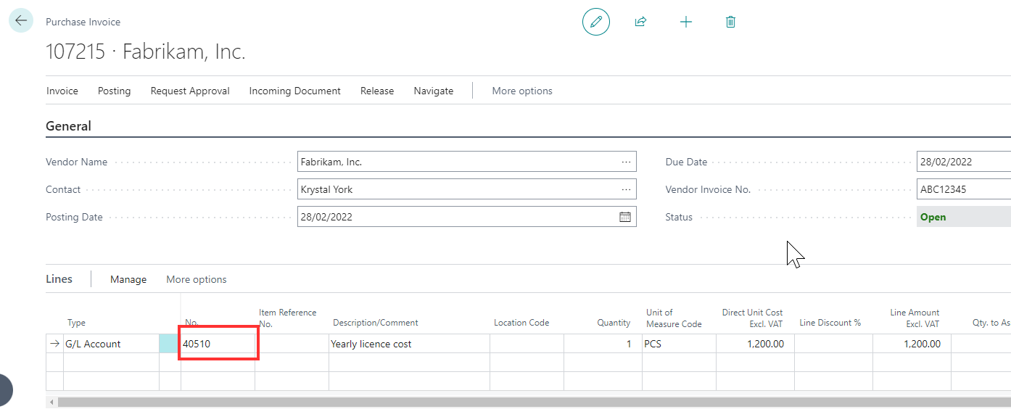Open the Request Approval menu
Viewport: 1011px width, 417px height.
(190, 91)
